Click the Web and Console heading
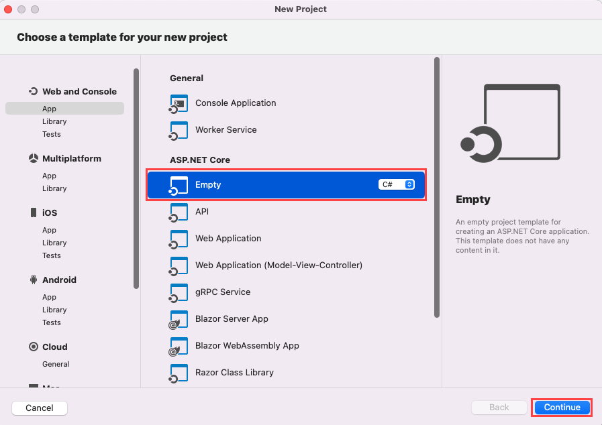 [x=79, y=91]
